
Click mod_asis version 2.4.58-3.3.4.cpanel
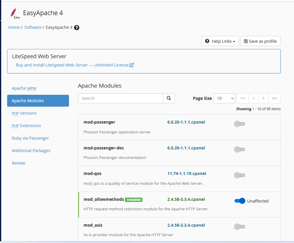point(186,225)
